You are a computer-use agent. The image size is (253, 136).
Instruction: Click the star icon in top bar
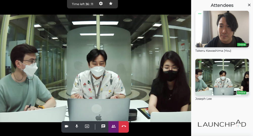tap(111, 4)
